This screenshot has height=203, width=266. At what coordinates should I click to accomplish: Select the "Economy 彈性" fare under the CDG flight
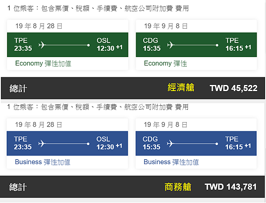[x=165, y=63]
